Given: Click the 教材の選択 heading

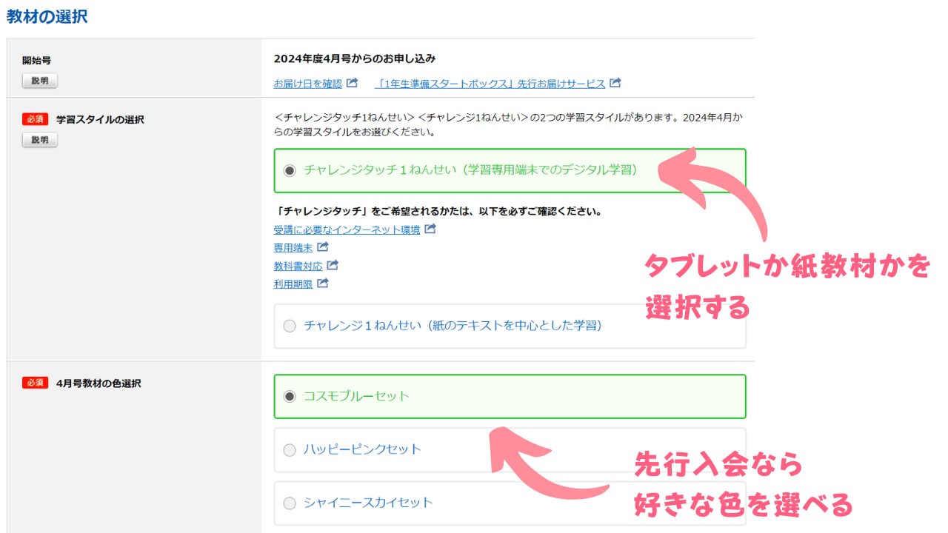Looking at the screenshot, I should point(47,16).
